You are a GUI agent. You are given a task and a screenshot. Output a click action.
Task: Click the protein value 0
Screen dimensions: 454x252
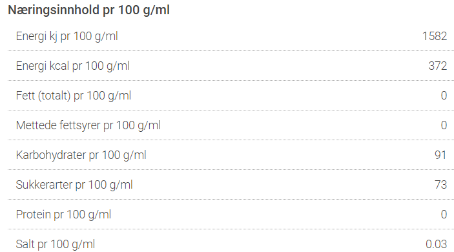tap(444, 215)
